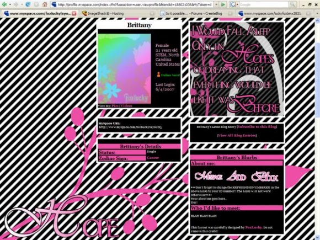Open View All Blog Entries link

coord(237,135)
